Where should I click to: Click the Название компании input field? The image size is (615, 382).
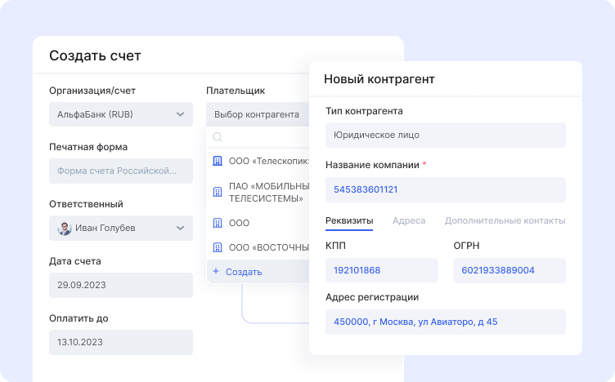(445, 189)
